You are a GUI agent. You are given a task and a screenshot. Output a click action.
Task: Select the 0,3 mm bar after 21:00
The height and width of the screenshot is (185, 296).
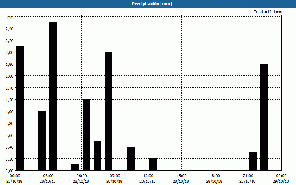click(253, 161)
